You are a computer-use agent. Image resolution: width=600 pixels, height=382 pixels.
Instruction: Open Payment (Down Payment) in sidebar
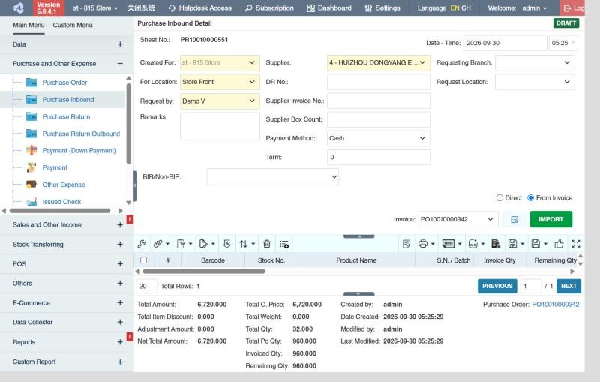click(x=79, y=150)
